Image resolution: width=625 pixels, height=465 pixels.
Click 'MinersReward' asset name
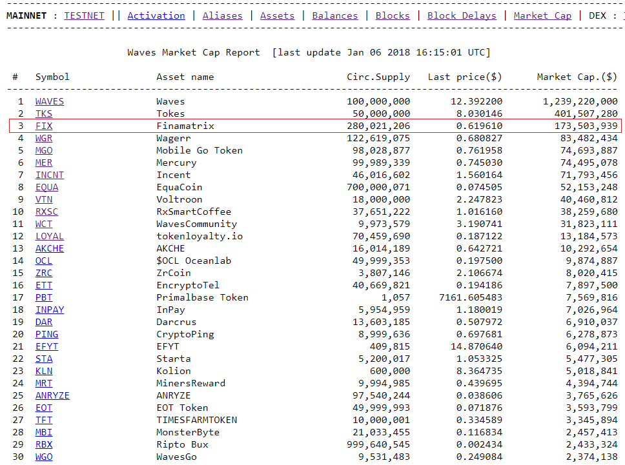point(190,383)
